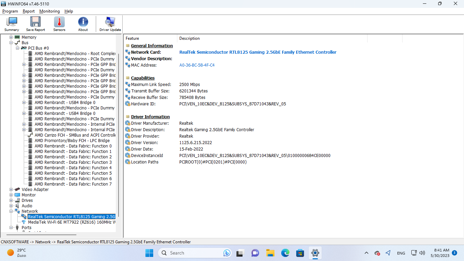Click the ENG language indicator
Viewport: 464px width, 261px height.
(x=401, y=253)
